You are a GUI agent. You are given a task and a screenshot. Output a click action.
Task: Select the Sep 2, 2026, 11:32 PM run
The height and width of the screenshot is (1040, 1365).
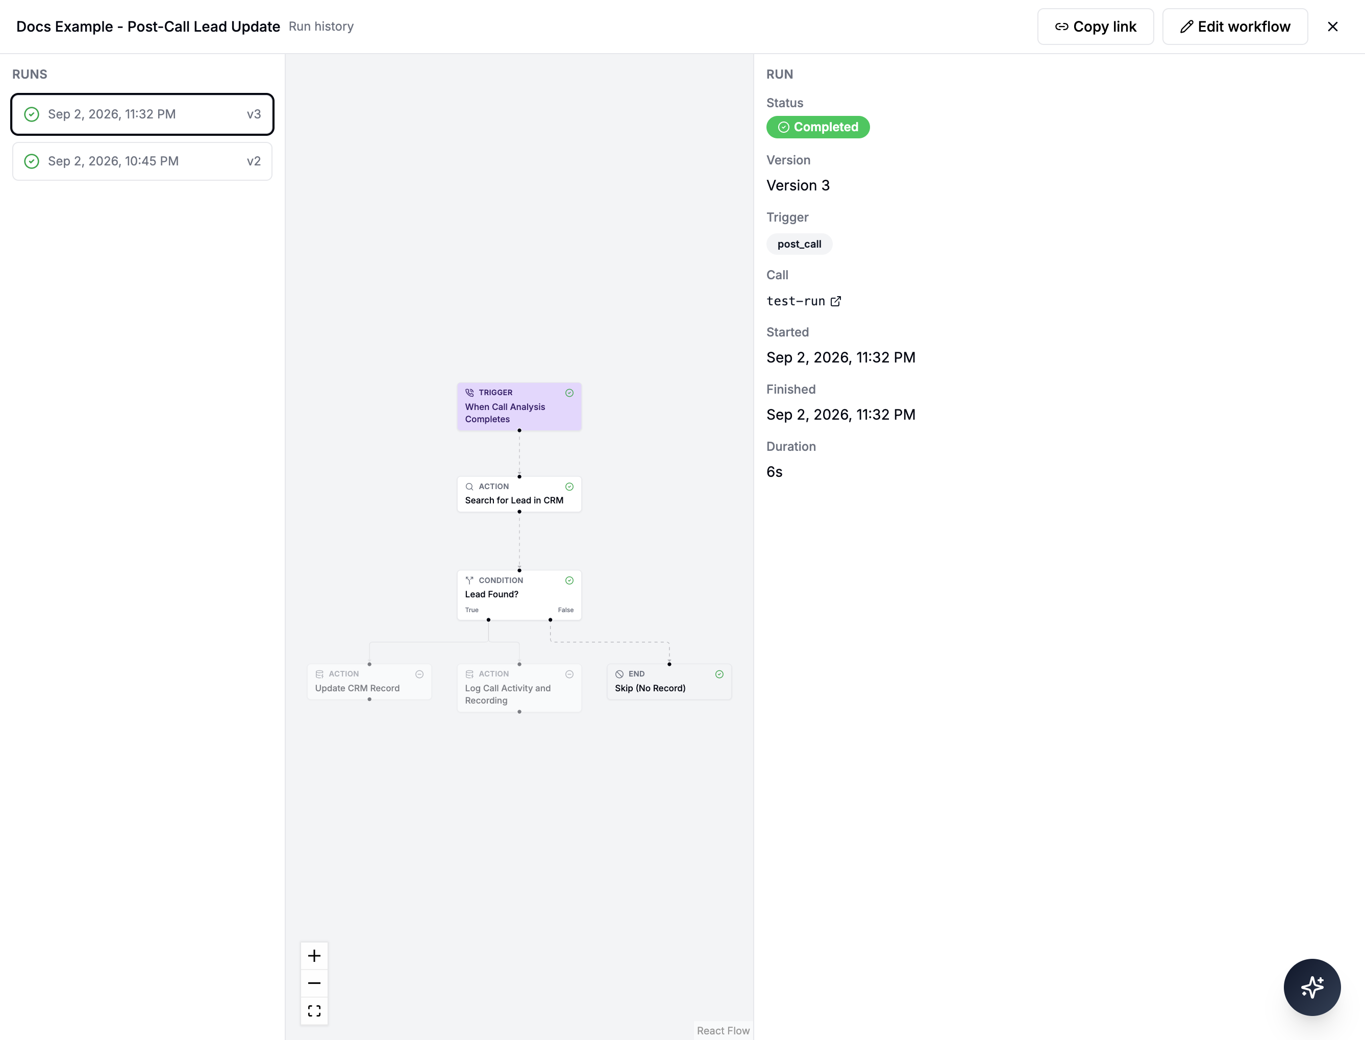142,114
